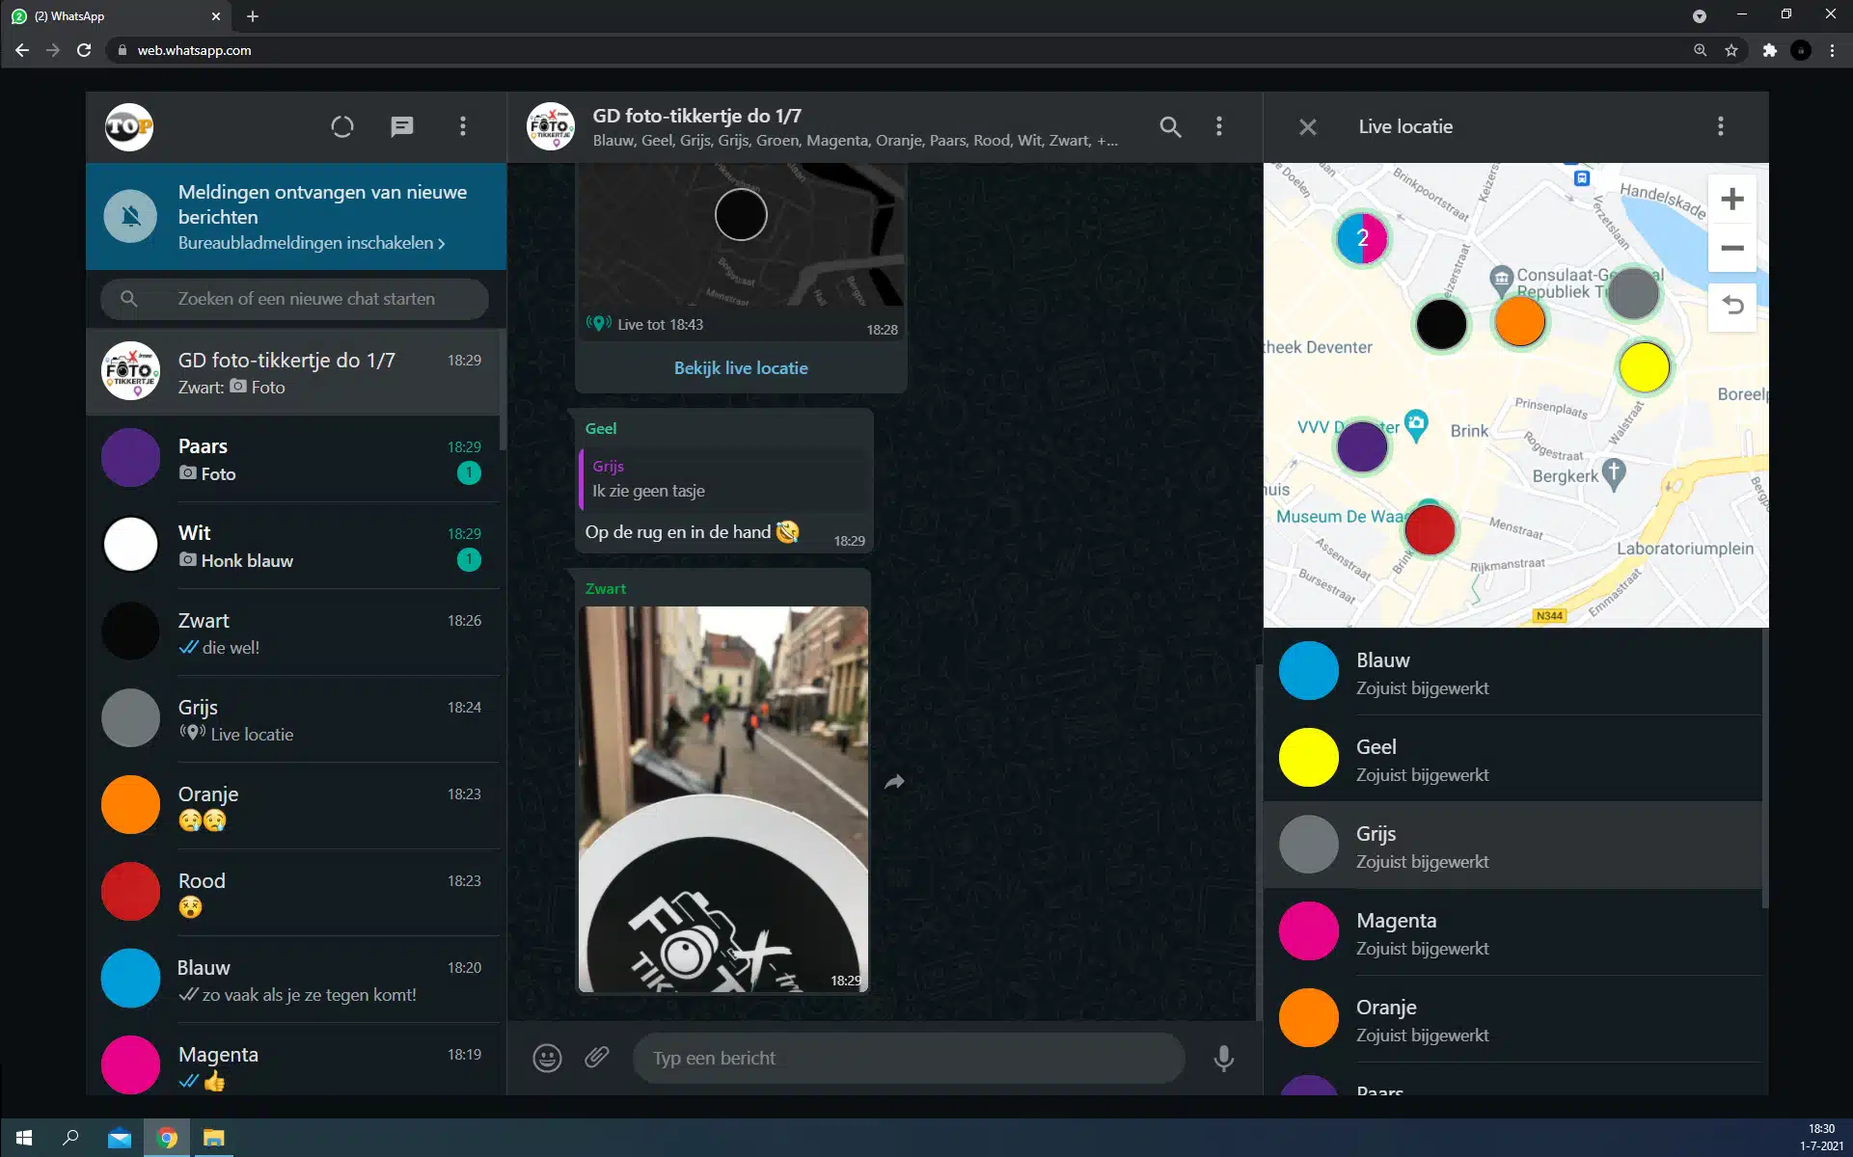
Task: Close the Live locatie panel
Action: click(1308, 126)
